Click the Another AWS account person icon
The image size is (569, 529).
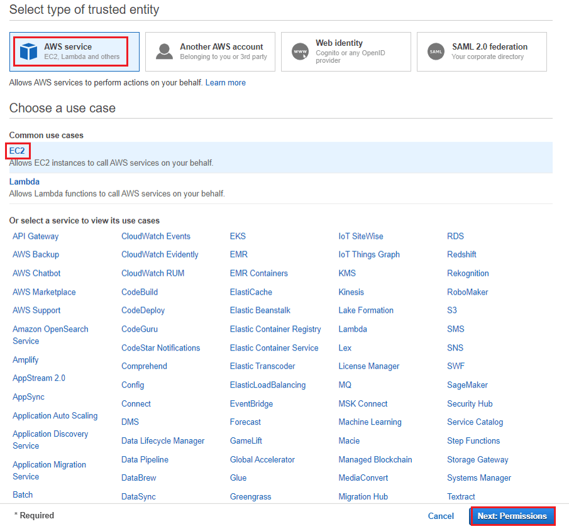tap(163, 52)
